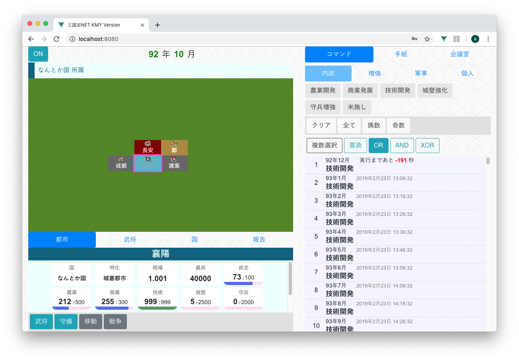Click the 戦争 button
The width and height of the screenshot is (519, 361).
tap(115, 322)
